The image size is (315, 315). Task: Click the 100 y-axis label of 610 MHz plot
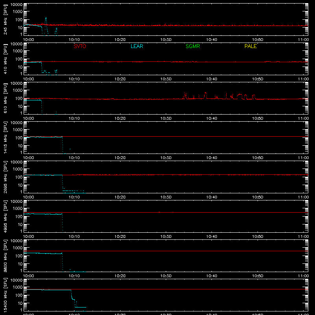[19, 98]
